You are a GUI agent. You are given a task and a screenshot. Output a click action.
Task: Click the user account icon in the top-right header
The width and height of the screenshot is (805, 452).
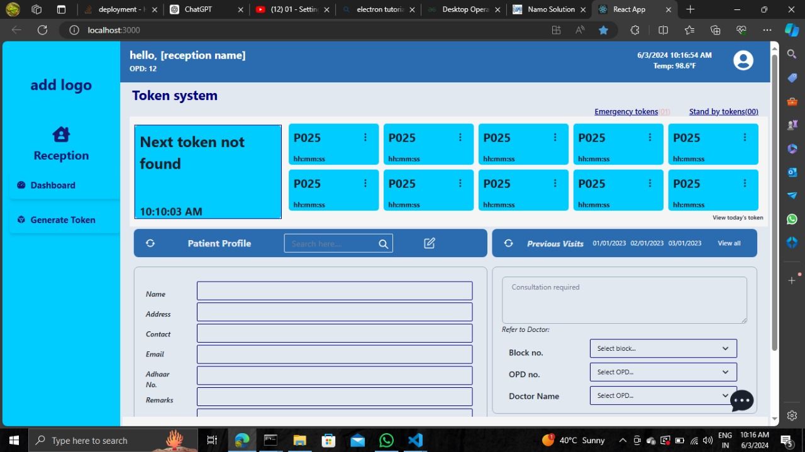click(x=743, y=60)
